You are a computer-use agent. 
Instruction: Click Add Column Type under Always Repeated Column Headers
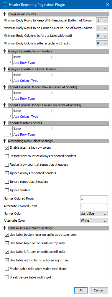pos(26,81)
